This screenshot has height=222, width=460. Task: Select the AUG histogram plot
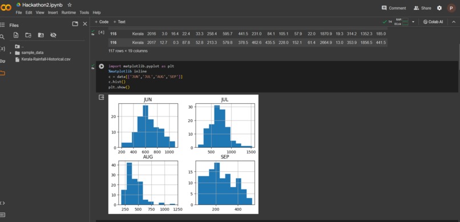point(148,183)
